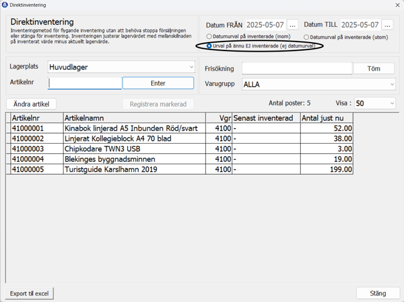Viewport: 404px width, 302px height.
Task: Open date picker for Datum TILL
Action: click(387, 25)
